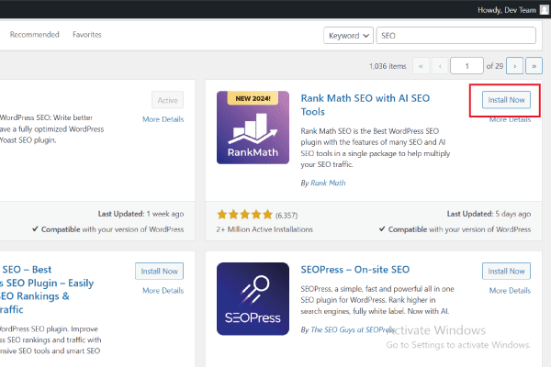The height and width of the screenshot is (367, 551).
Task: Visit the Rank Math author link
Action: 328,183
